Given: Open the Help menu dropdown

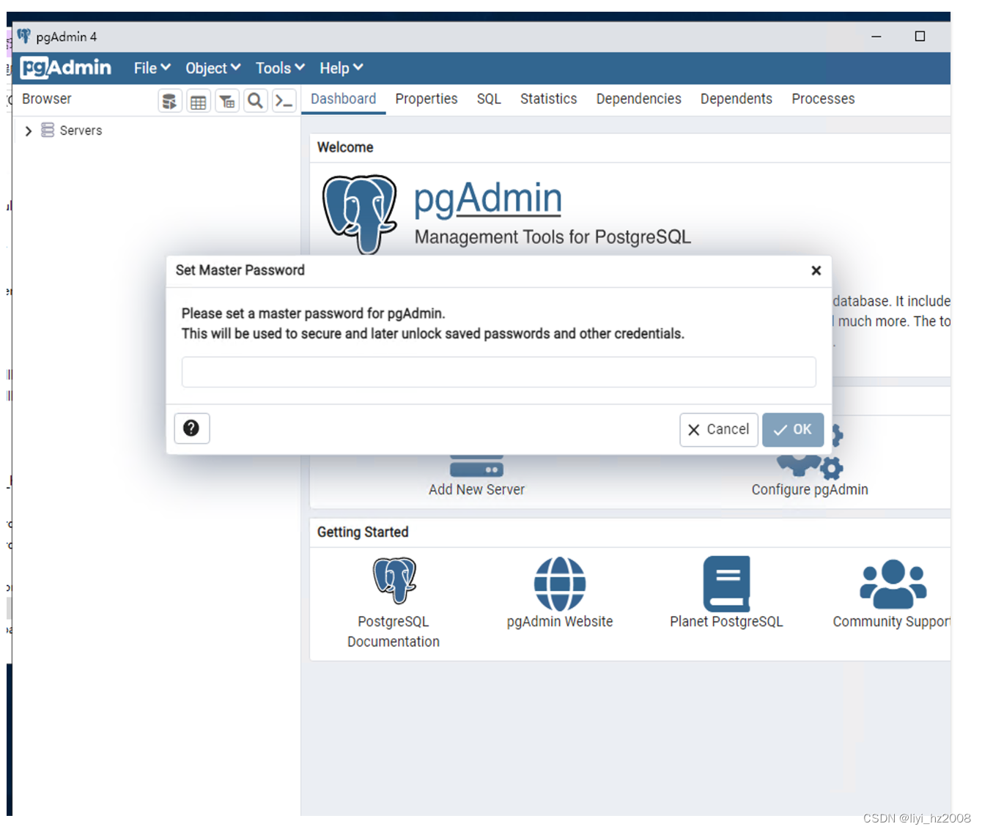Looking at the screenshot, I should pyautogui.click(x=341, y=68).
